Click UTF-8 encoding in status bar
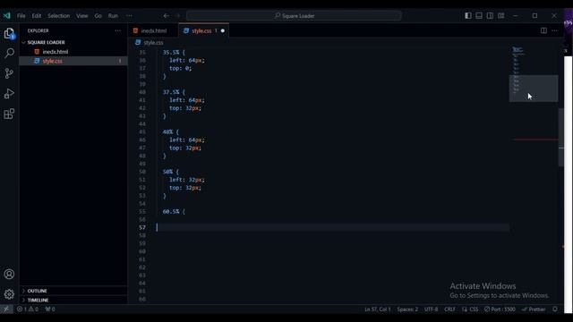Screen dimensions: 573x322 tap(432, 309)
